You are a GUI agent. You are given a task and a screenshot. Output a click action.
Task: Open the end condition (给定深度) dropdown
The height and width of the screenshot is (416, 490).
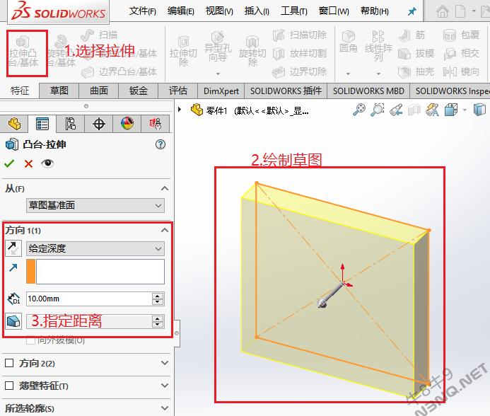tap(95, 248)
